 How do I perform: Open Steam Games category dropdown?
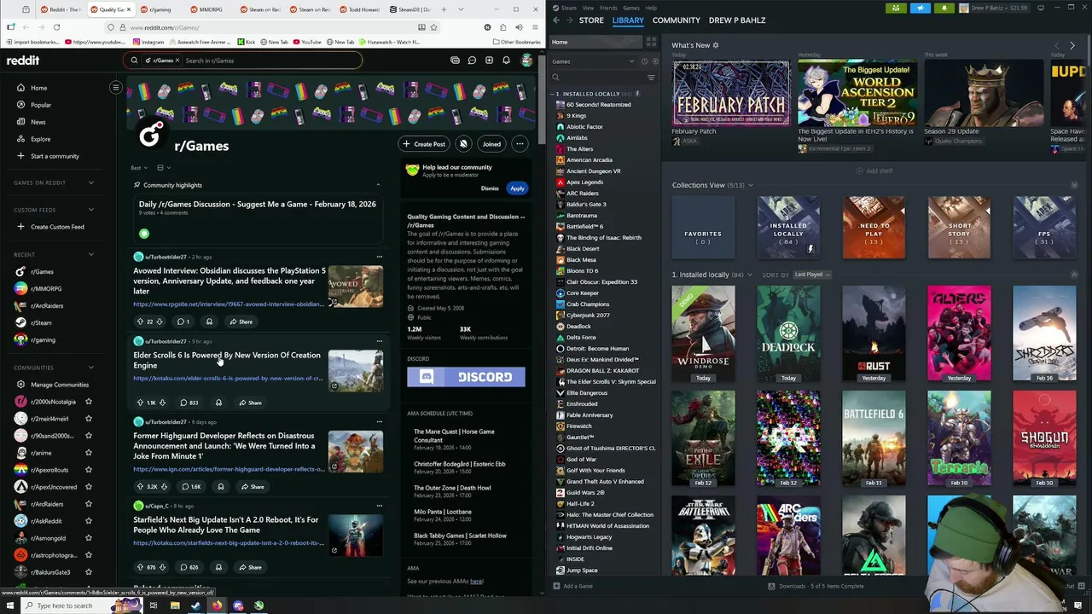pos(593,61)
